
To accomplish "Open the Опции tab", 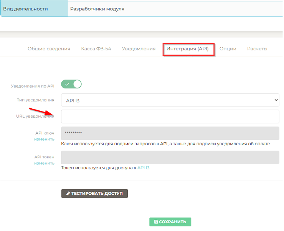I will click(228, 49).
